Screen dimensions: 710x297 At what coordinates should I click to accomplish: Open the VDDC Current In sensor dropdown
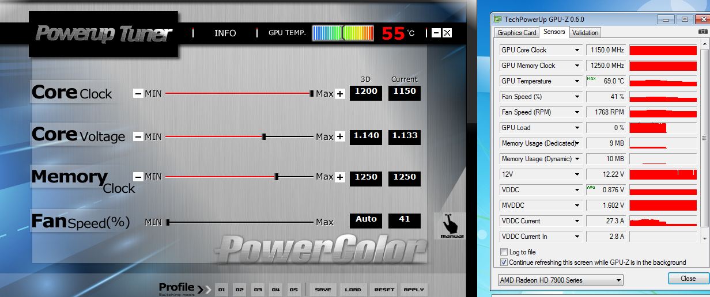pyautogui.click(x=577, y=237)
